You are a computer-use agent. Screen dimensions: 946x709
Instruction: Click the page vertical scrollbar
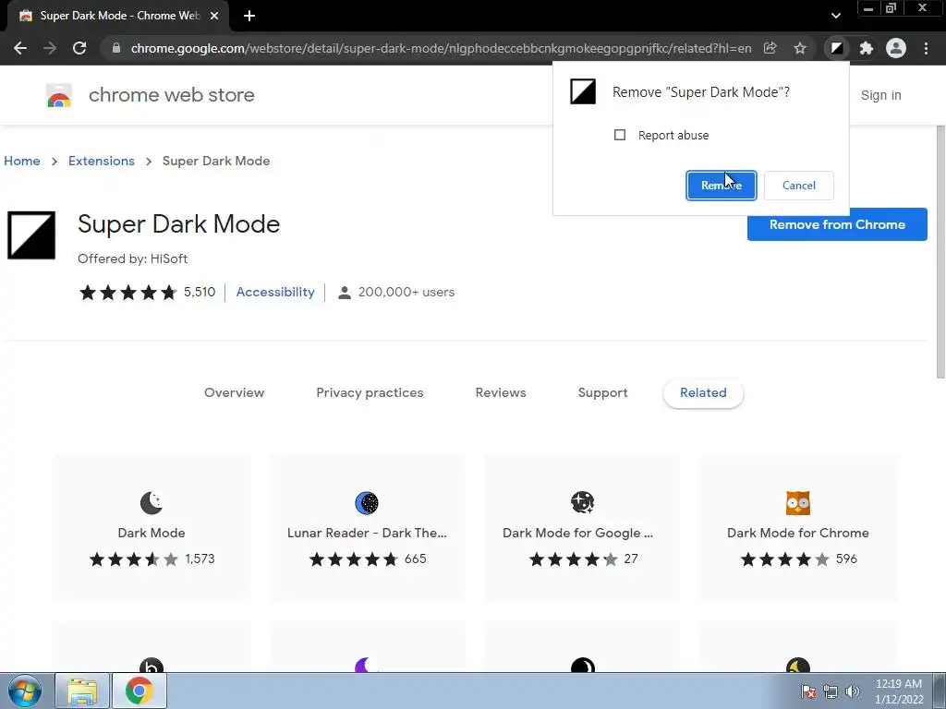coord(940,252)
